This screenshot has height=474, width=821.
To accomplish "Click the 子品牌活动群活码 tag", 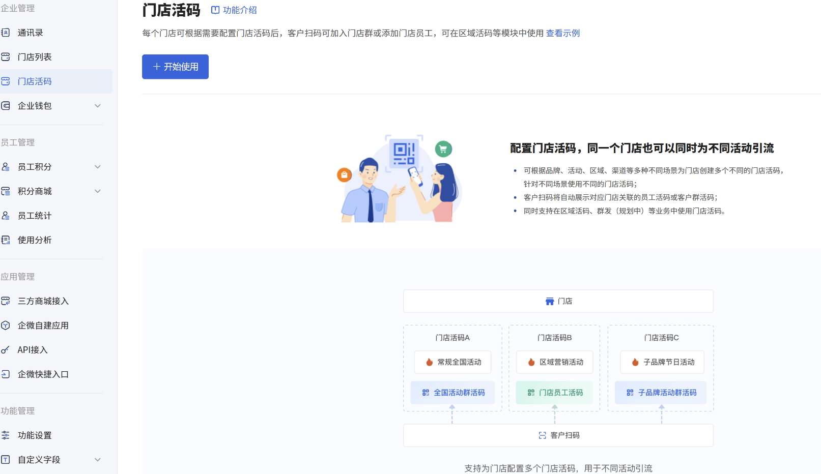I will (661, 393).
